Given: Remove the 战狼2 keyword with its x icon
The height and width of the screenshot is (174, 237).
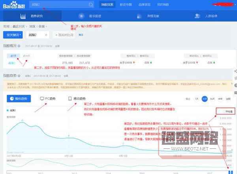Looking at the screenshot, I should [46, 35].
